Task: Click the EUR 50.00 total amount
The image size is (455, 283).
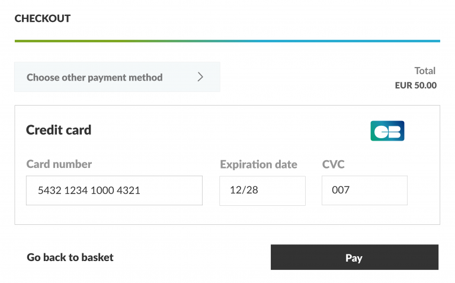Action: click(415, 85)
